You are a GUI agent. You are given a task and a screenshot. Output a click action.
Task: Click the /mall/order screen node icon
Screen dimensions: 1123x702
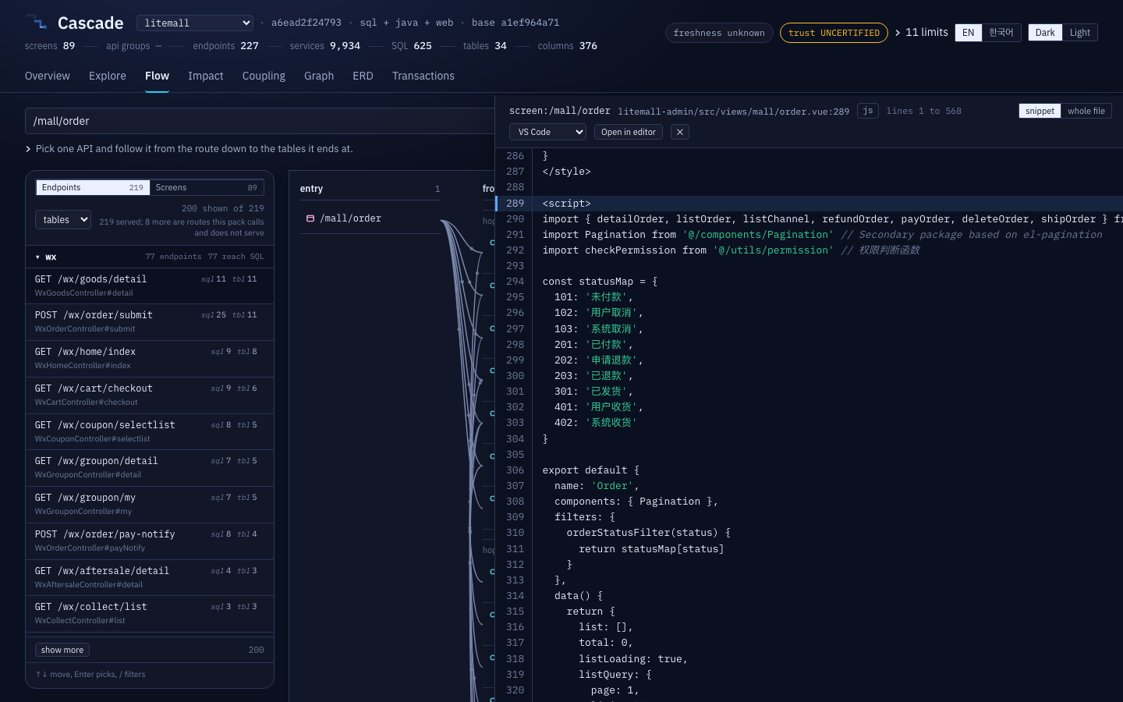point(310,218)
